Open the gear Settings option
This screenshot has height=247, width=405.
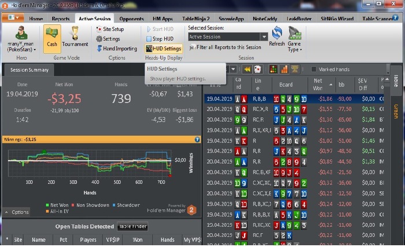[x=108, y=39]
